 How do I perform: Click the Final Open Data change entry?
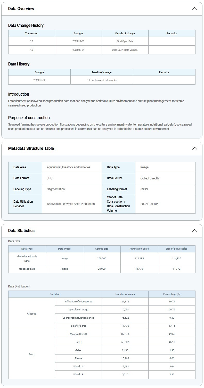[125, 41]
